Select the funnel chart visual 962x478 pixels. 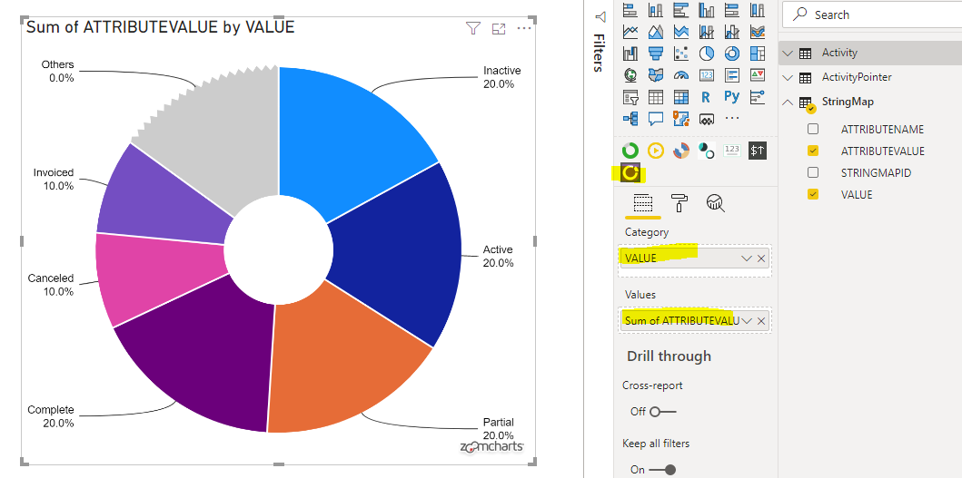click(x=655, y=54)
